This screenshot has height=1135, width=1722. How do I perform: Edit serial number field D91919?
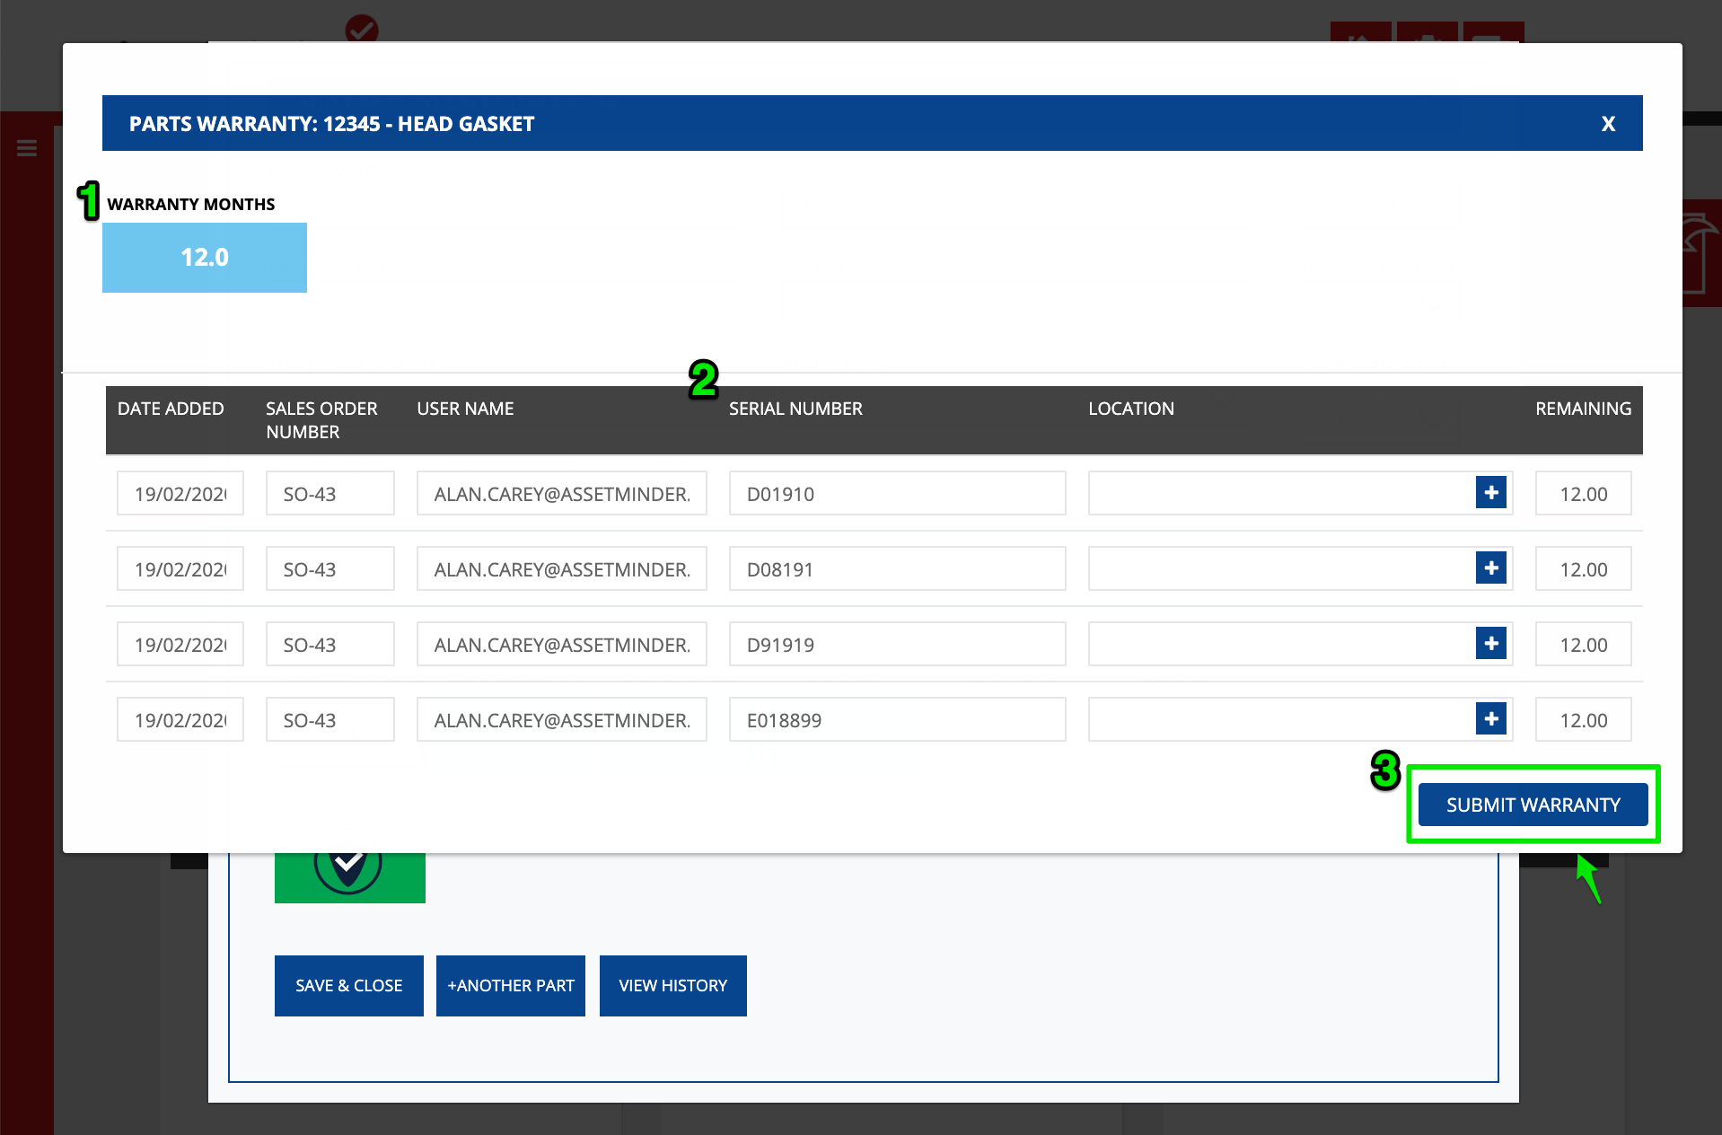click(898, 644)
